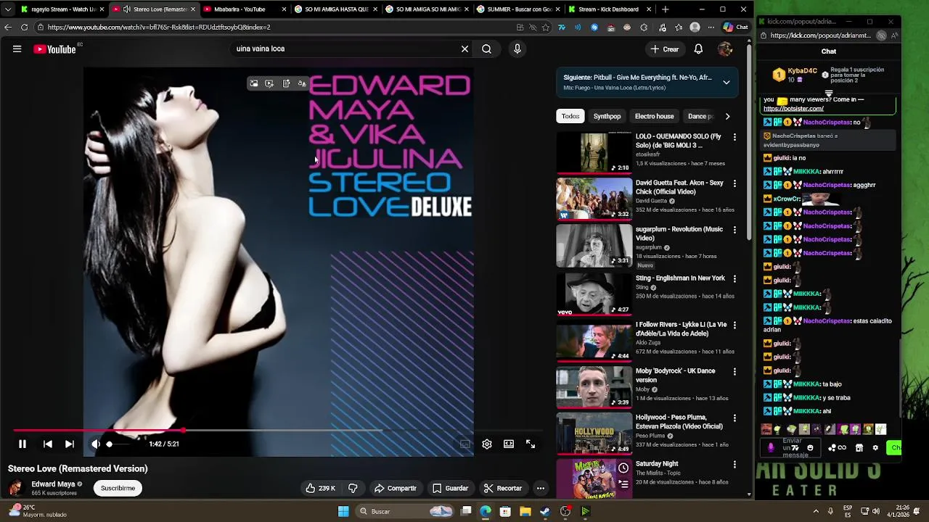The image size is (929, 522).
Task: Open the player settings gear
Action: (x=487, y=444)
